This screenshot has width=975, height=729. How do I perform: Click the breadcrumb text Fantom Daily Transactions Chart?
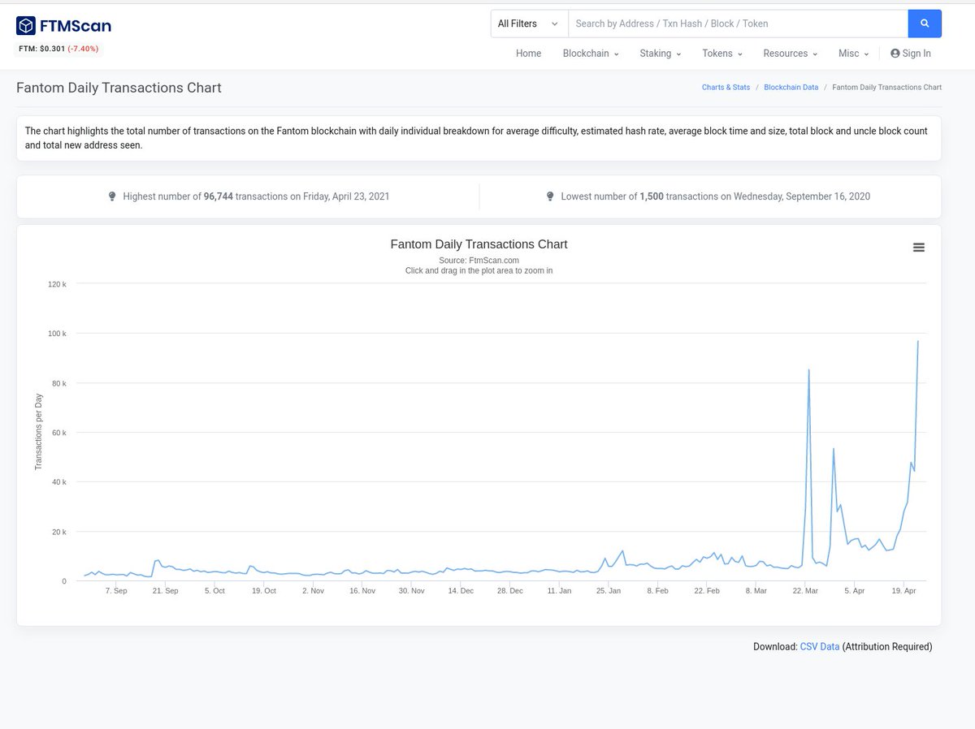(887, 87)
